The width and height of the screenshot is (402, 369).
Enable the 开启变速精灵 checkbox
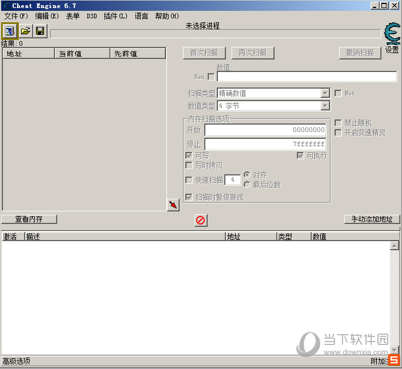[338, 133]
